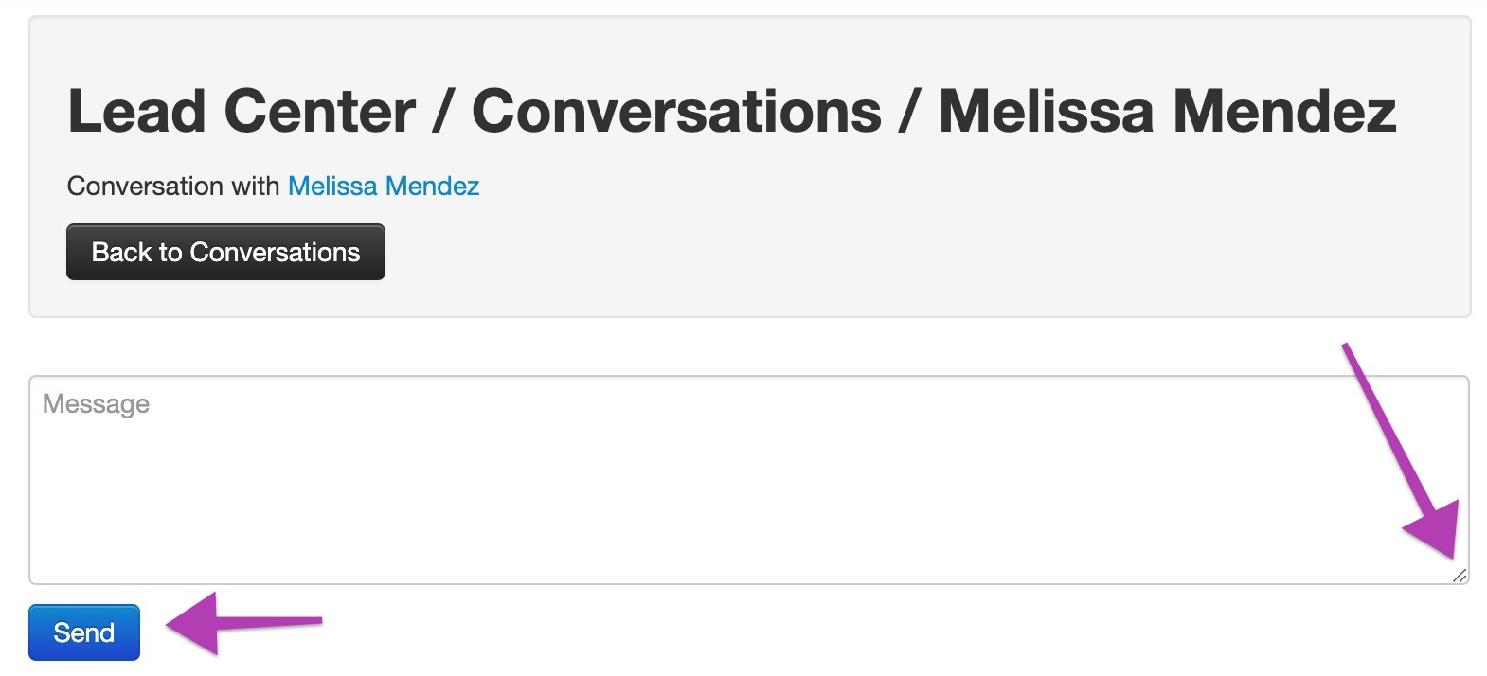This screenshot has height=676, width=1487.
Task: Click 'Melissa Mendez' in the page title
Action: 1167,112
